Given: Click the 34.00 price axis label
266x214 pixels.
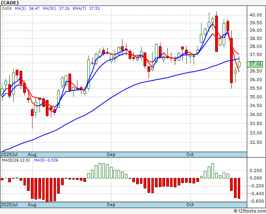Looking at the screenshot, I should click(256, 114).
